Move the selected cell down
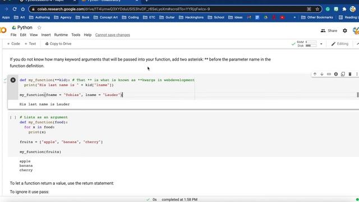The image size is (359, 202). [321, 74]
